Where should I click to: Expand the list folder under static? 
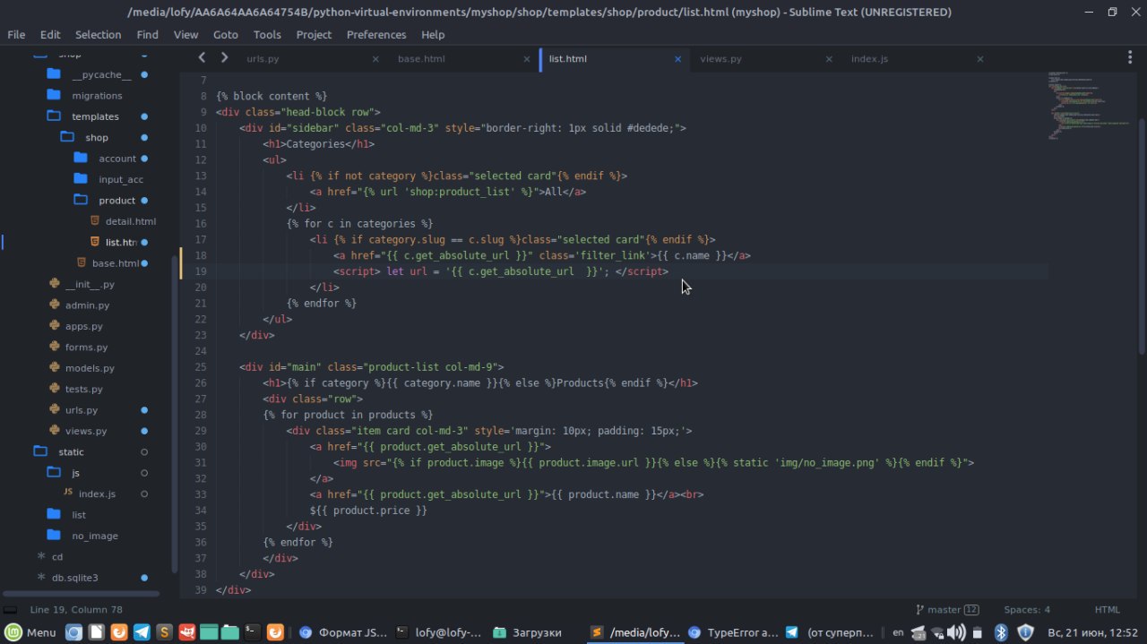click(79, 514)
